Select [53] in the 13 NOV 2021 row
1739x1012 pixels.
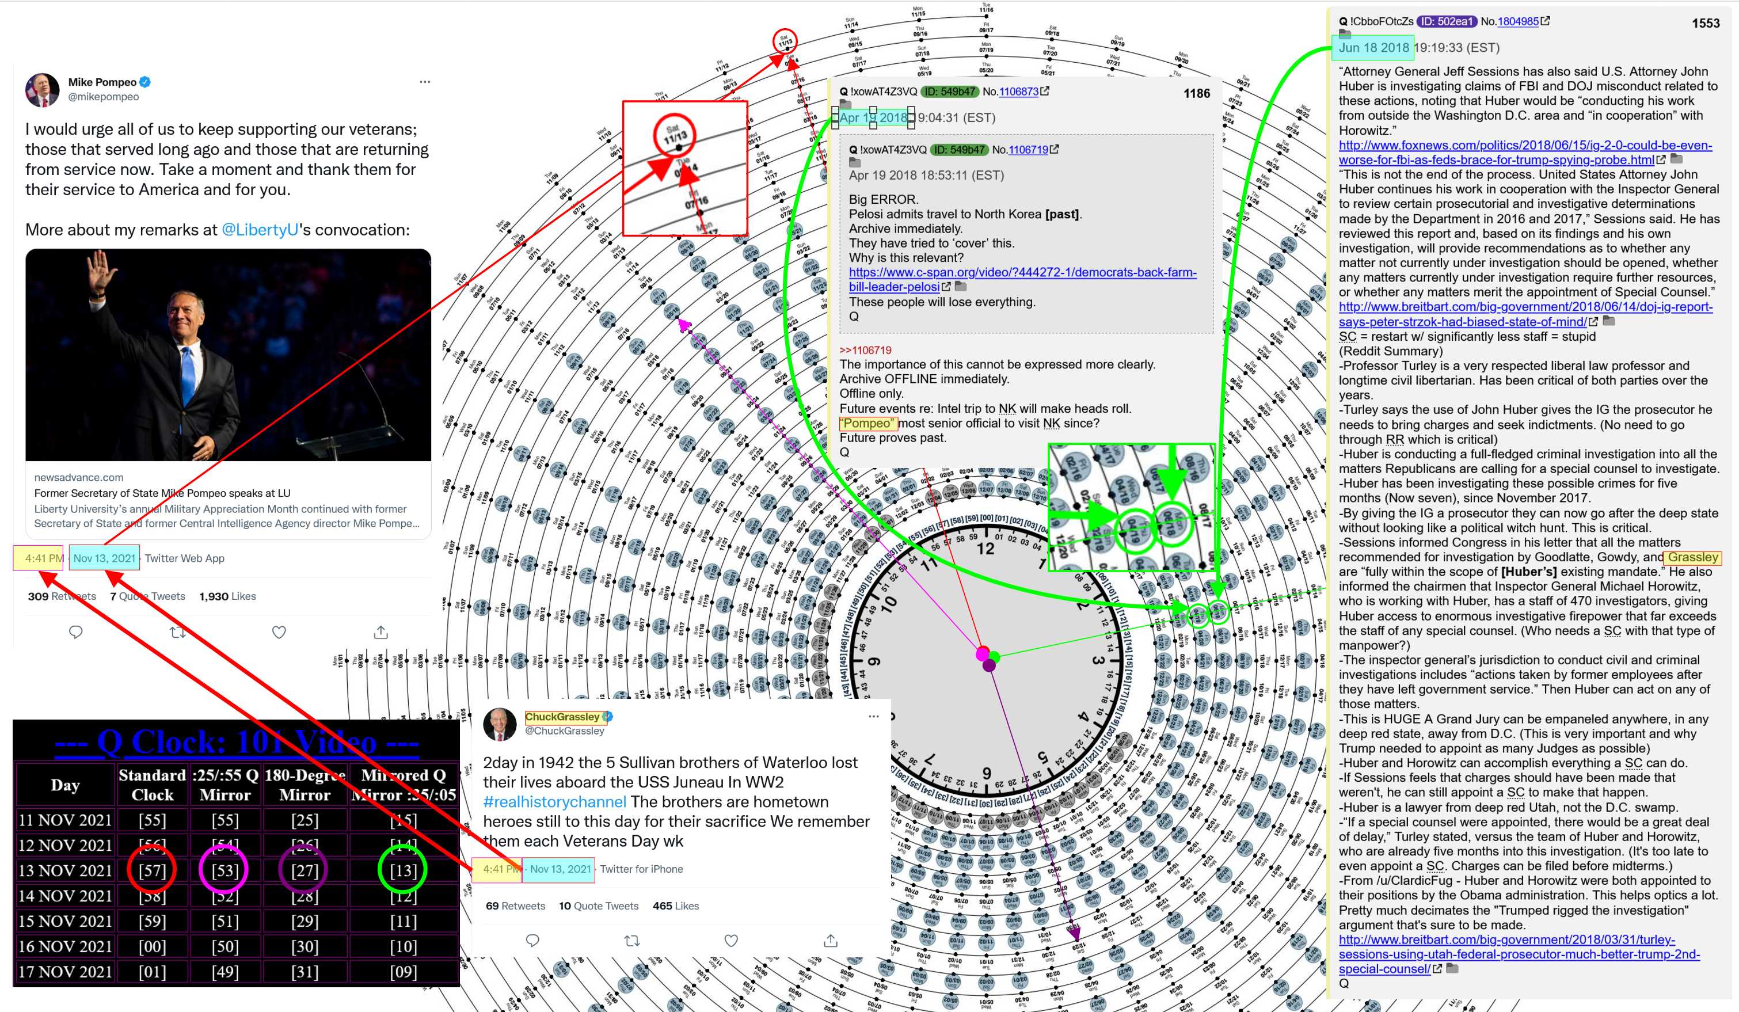pos(225,870)
